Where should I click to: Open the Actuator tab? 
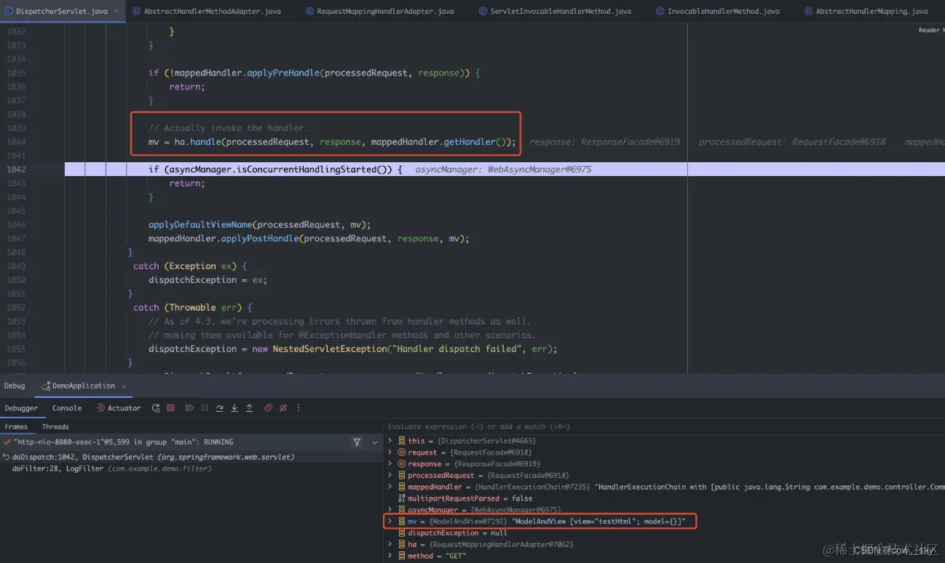[119, 408]
